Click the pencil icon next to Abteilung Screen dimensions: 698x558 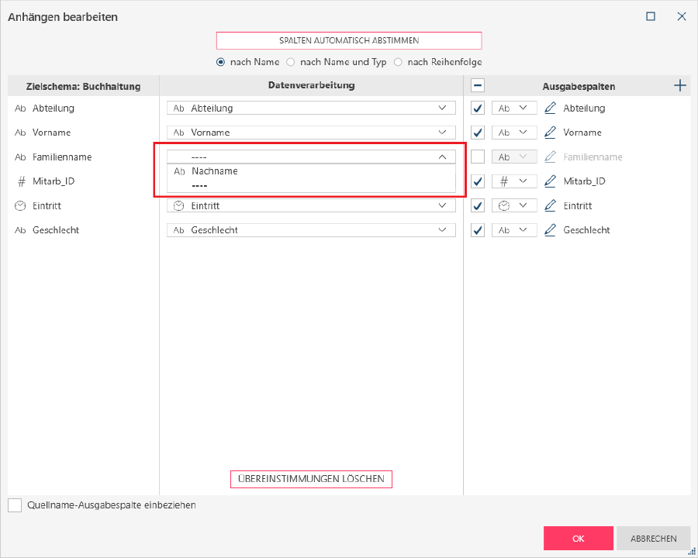tap(551, 108)
